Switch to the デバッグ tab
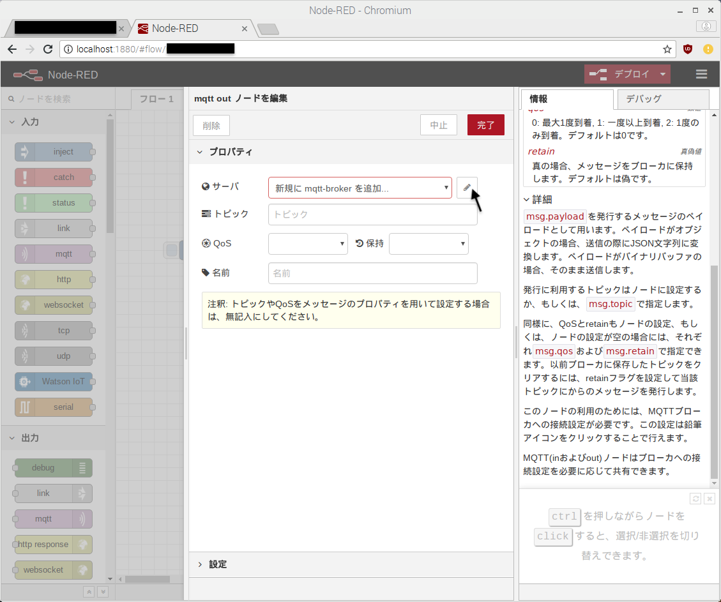Image resolution: width=721 pixels, height=602 pixels. coord(663,99)
